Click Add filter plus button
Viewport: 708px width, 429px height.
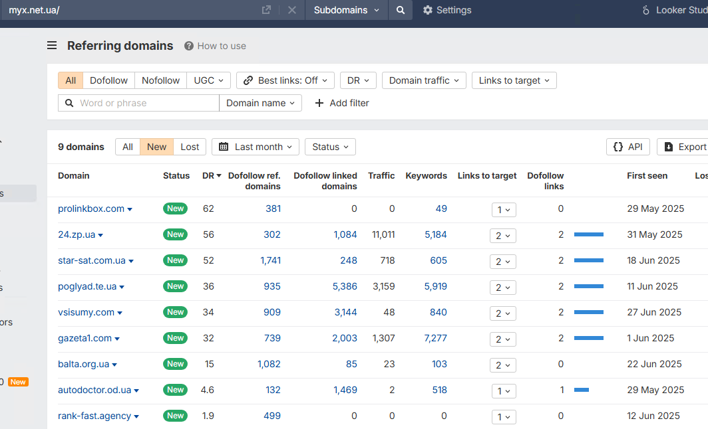pyautogui.click(x=342, y=103)
